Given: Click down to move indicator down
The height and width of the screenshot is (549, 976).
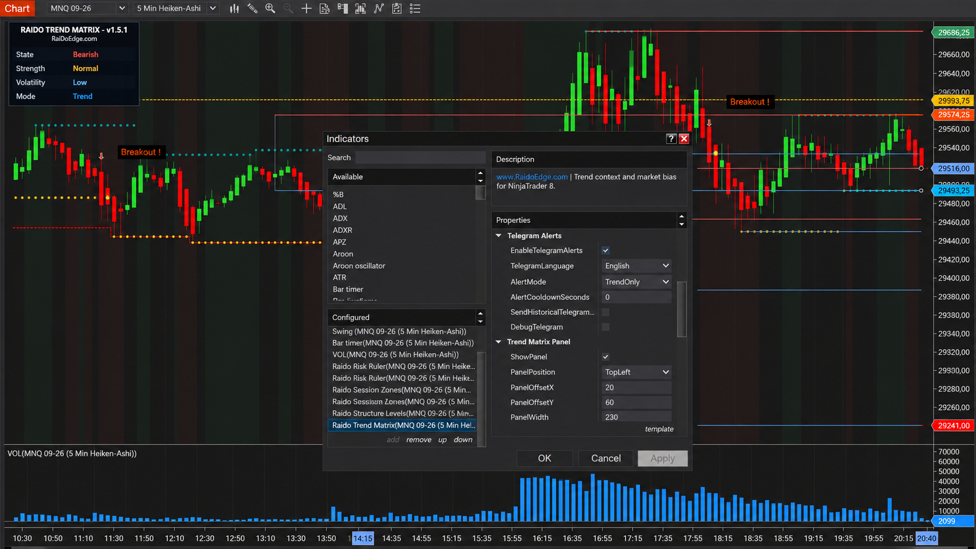Looking at the screenshot, I should coord(463,439).
